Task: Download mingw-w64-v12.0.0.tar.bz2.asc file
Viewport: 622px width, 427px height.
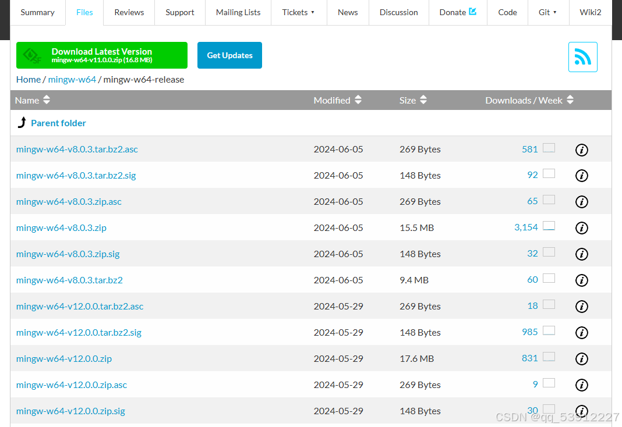Action: coord(80,306)
